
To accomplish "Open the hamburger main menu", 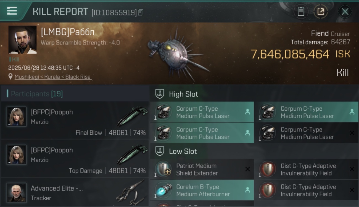I will 12,11.
